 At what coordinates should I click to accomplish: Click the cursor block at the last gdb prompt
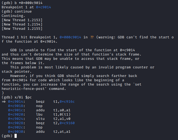tap(16, 136)
